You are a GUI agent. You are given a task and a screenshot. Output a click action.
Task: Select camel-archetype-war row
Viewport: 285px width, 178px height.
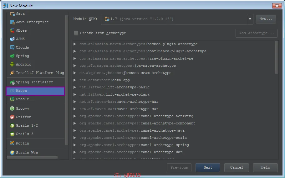[174, 152]
